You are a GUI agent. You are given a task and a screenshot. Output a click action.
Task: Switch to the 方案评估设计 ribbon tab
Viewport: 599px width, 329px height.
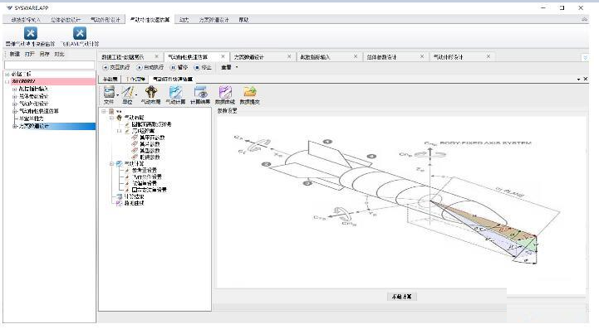tap(214, 20)
